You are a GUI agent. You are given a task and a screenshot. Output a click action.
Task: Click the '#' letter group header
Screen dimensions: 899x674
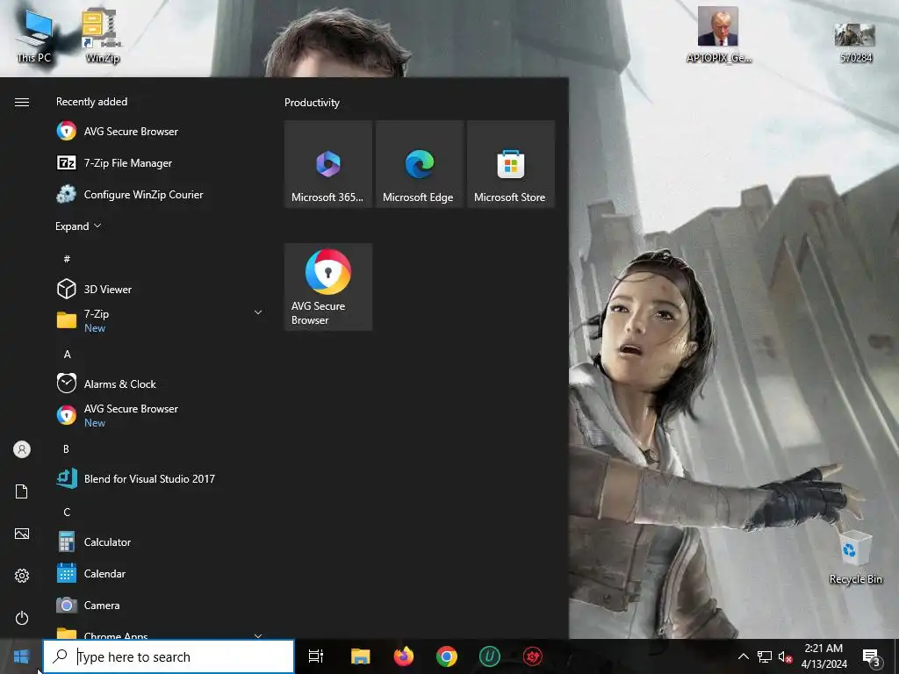[x=67, y=259]
